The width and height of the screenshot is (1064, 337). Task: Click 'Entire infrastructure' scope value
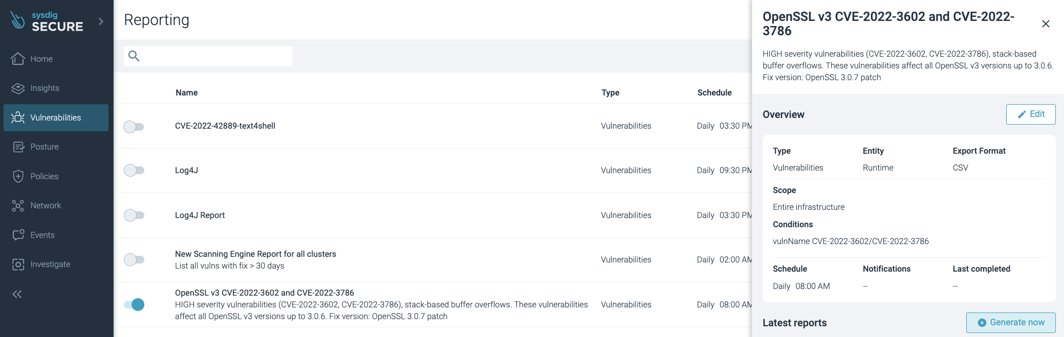point(809,207)
